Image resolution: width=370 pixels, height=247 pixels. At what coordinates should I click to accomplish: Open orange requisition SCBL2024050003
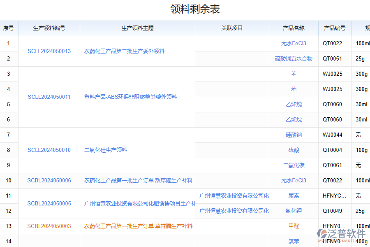[48, 226]
